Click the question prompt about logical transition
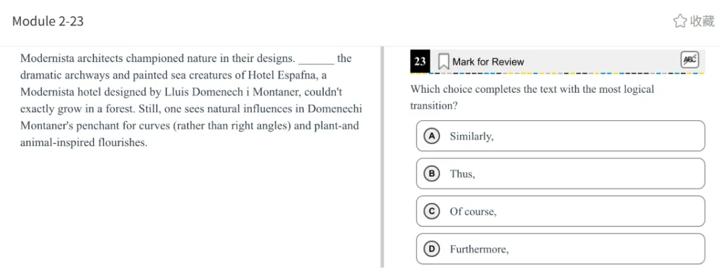721x277 pixels. tap(531, 97)
